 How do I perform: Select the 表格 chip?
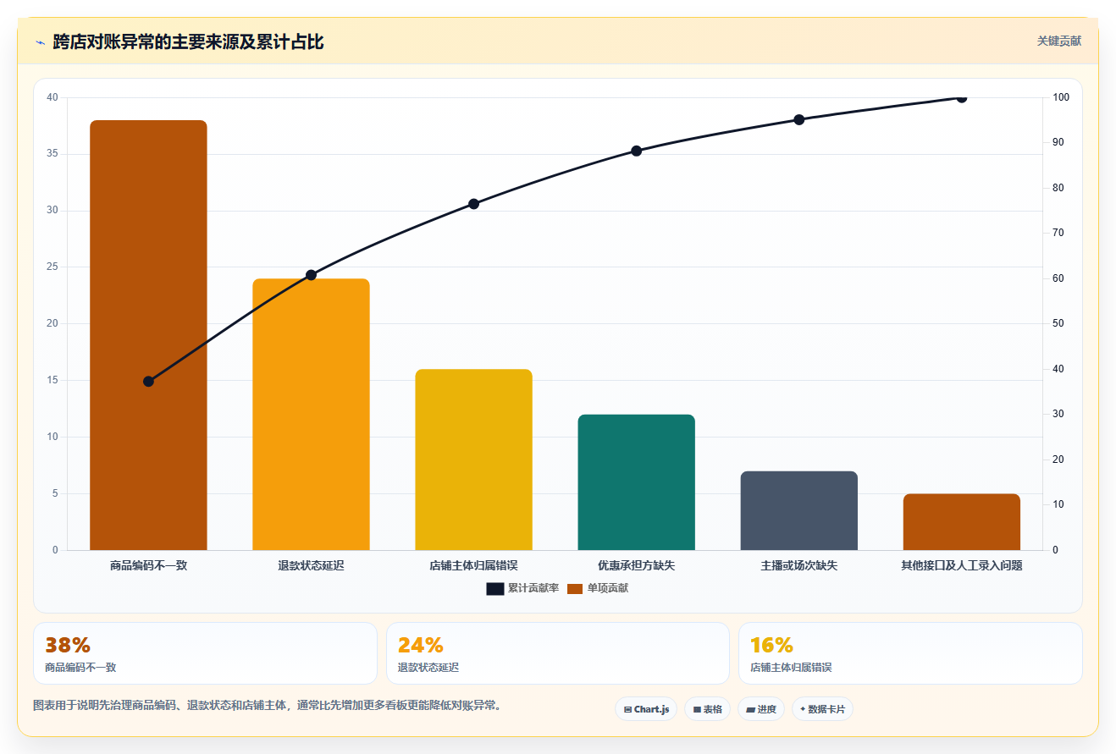[707, 709]
